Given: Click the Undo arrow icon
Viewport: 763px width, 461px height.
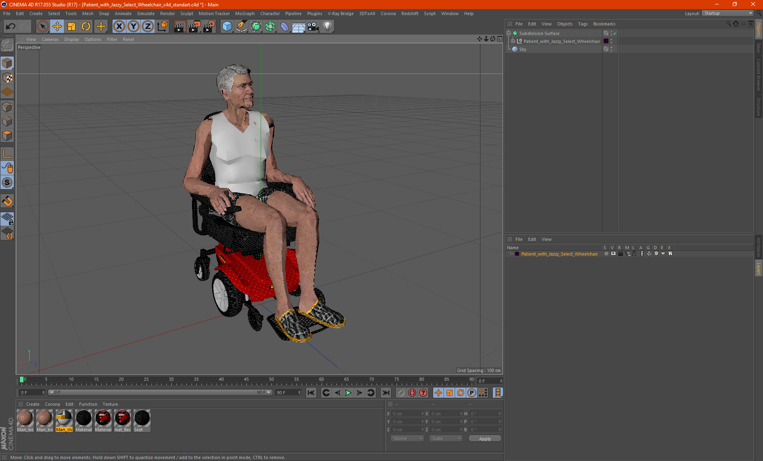Looking at the screenshot, I should 11,27.
